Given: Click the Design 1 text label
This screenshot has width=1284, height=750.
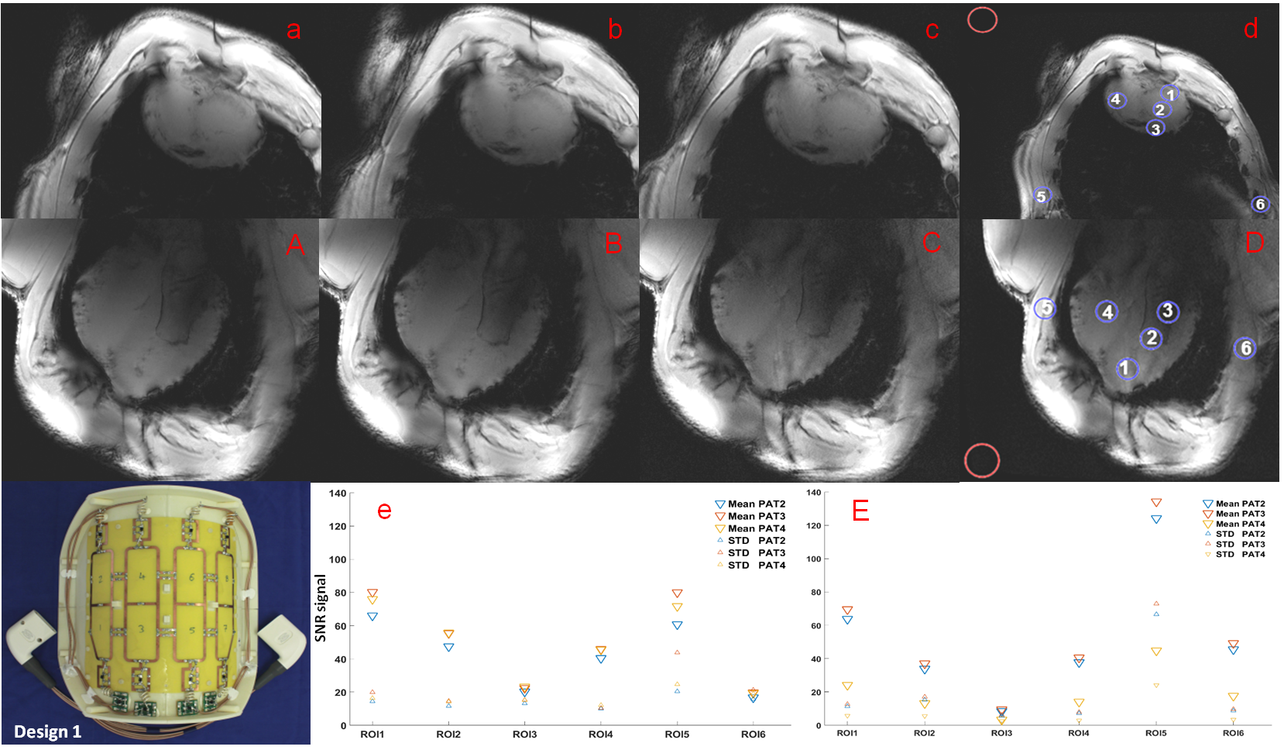Looking at the screenshot, I should [x=47, y=731].
